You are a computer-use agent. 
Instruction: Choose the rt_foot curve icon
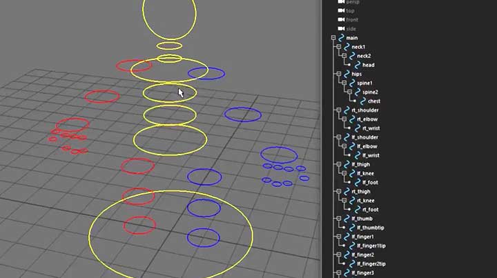click(x=358, y=210)
